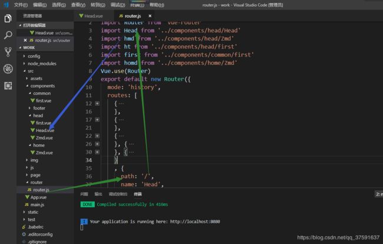Open the Debug view in activity bar
The image size is (383, 244).
8,69
